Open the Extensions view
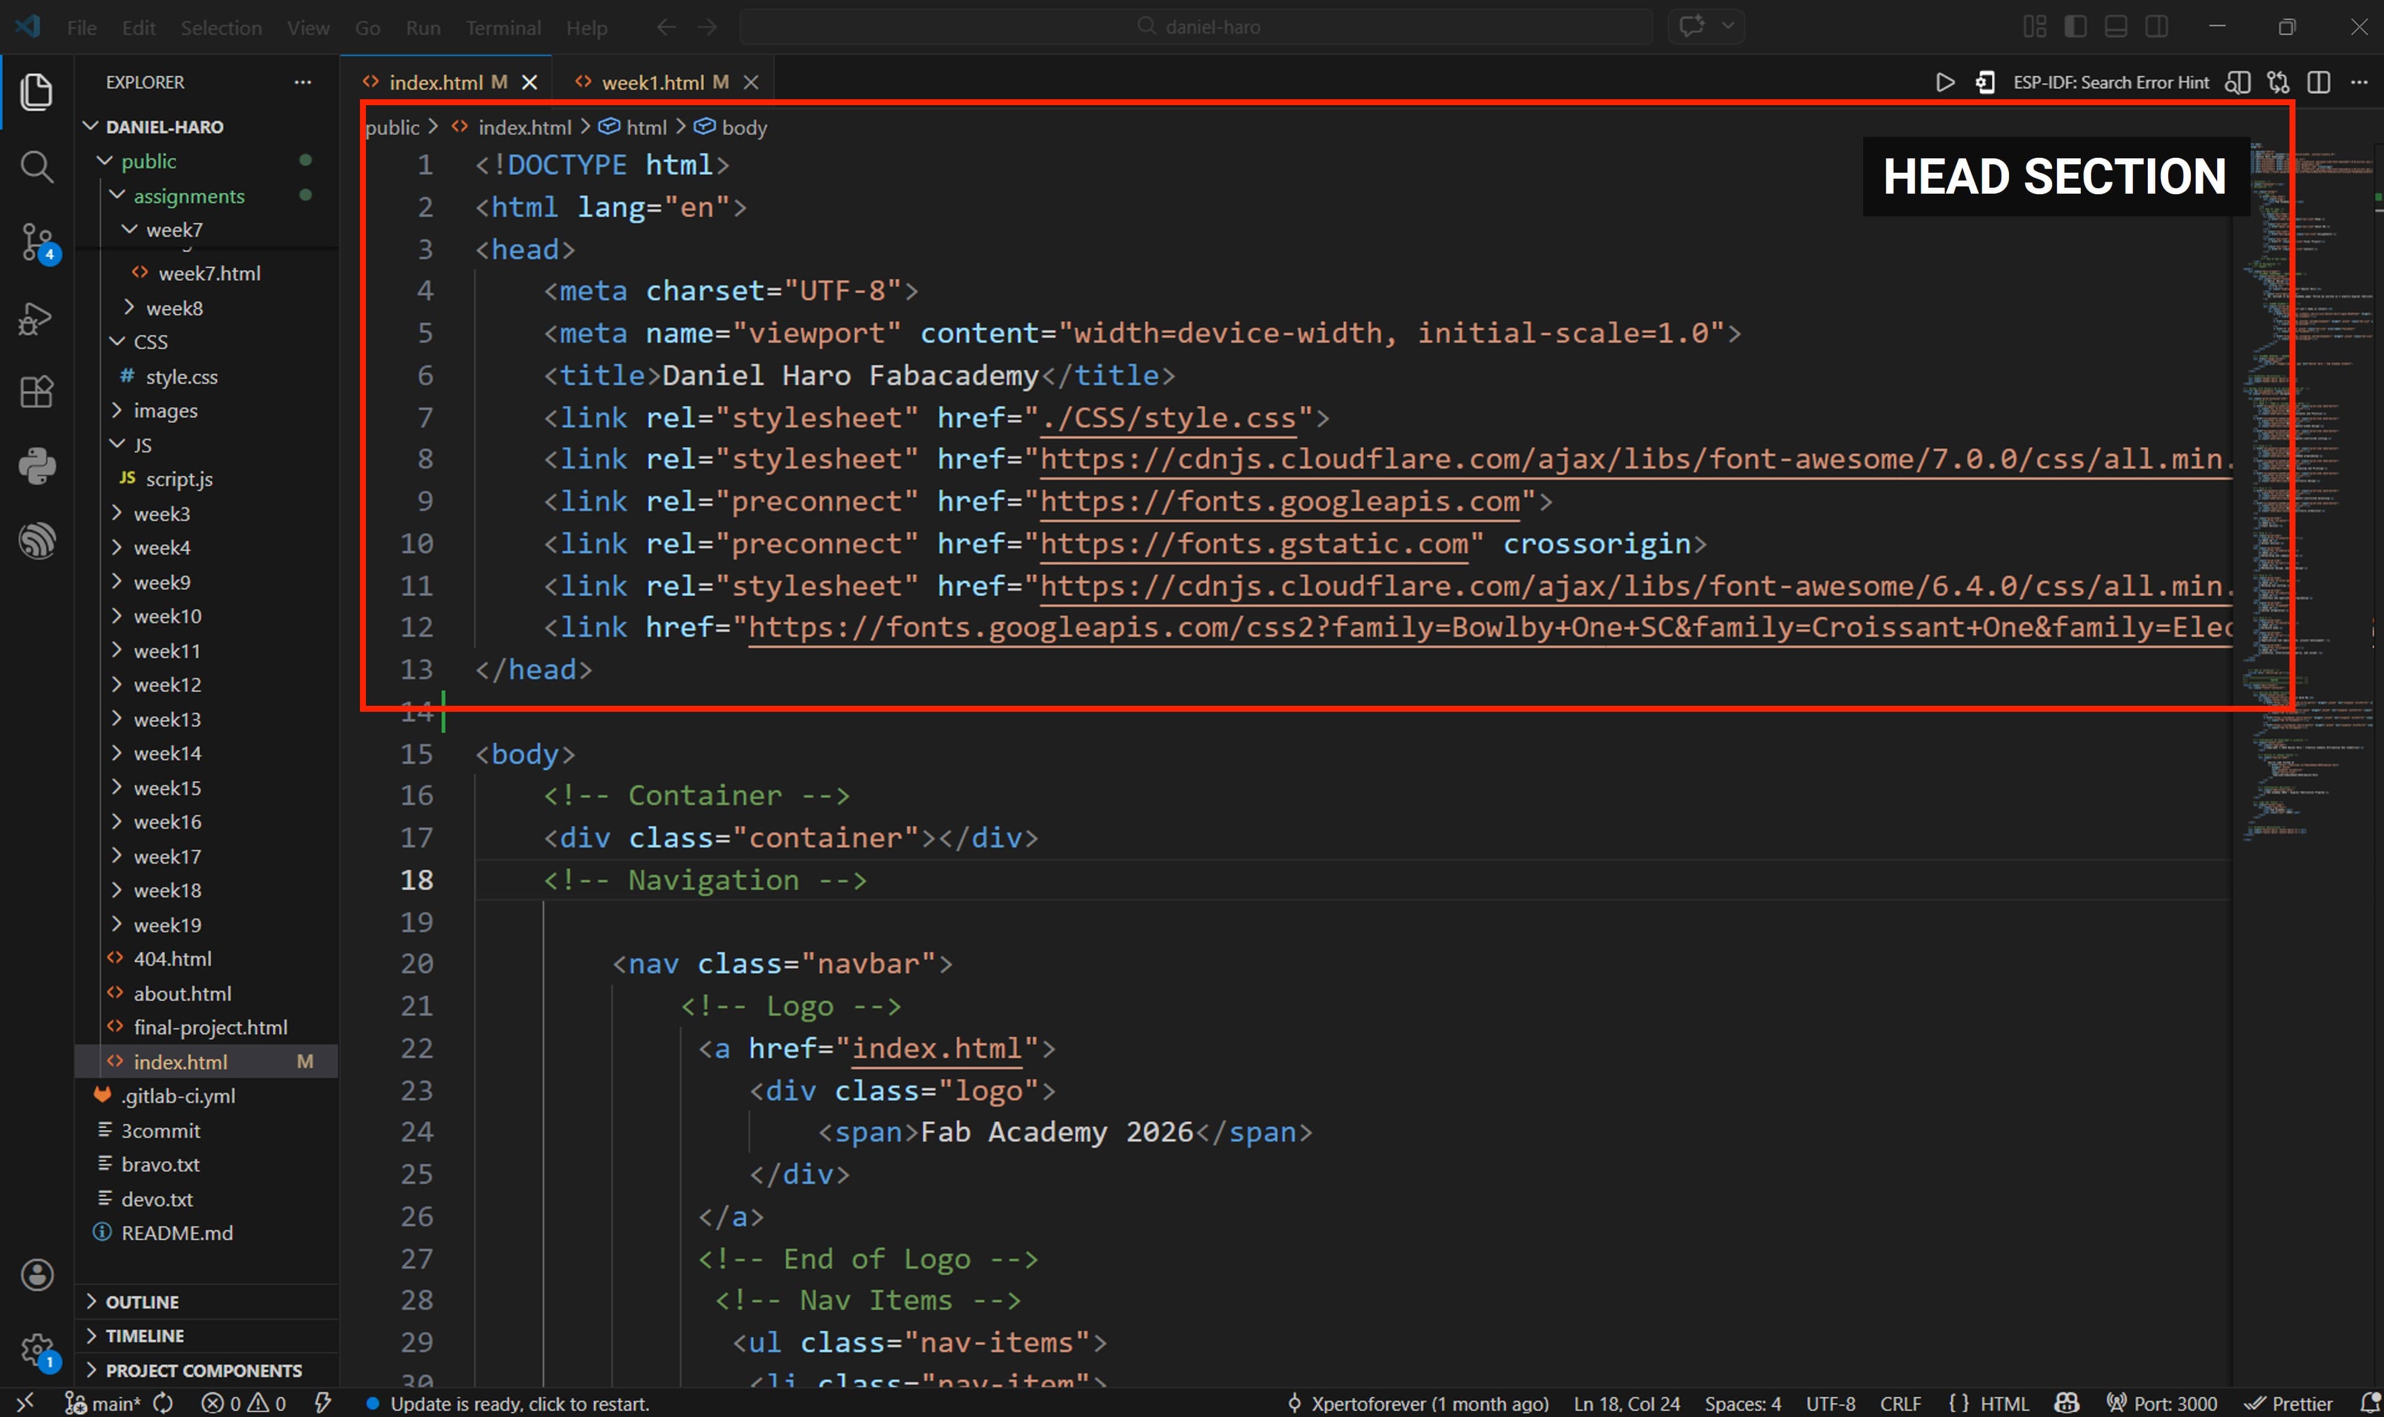The height and width of the screenshot is (1417, 2384). click(x=36, y=391)
